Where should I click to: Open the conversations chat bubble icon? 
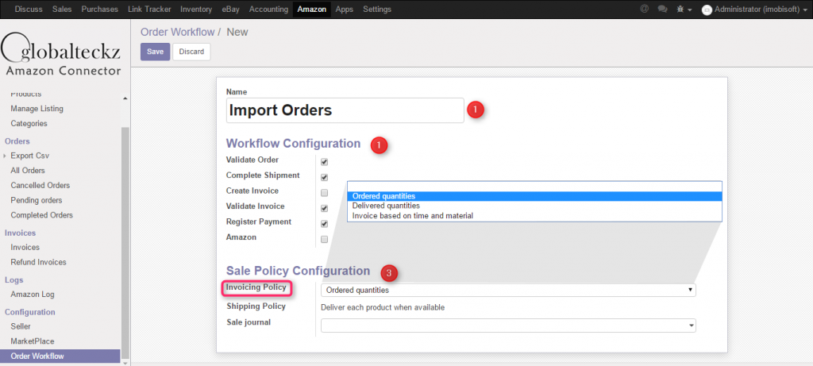pos(662,9)
